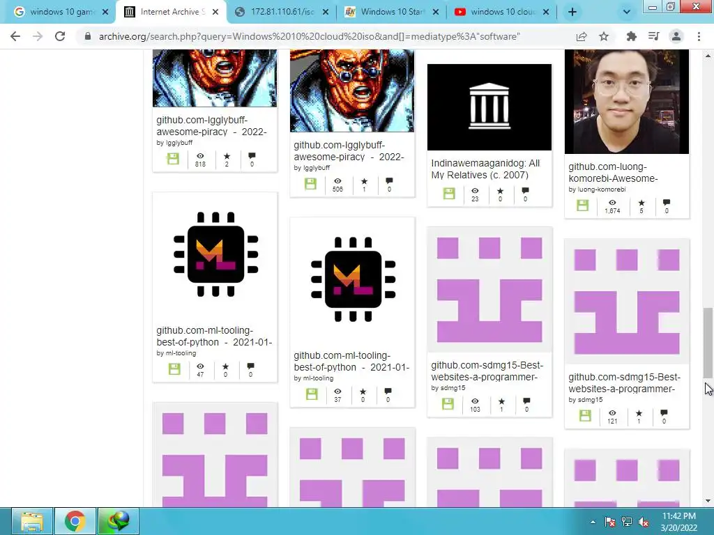Click purple pixel thumbnail of 103-view item
714x535 pixels.
489,289
